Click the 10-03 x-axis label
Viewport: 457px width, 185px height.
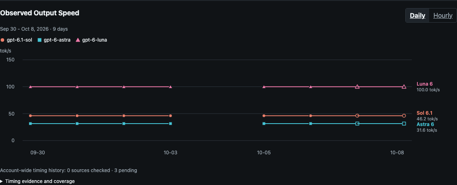pos(170,153)
